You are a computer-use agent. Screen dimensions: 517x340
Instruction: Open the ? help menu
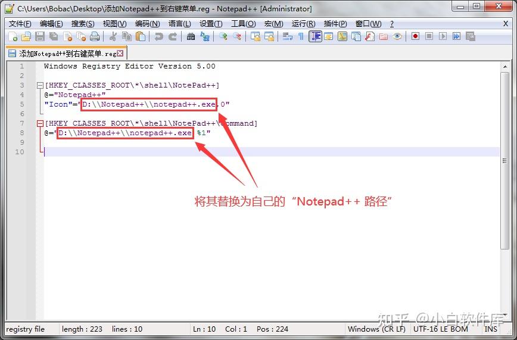pos(392,24)
